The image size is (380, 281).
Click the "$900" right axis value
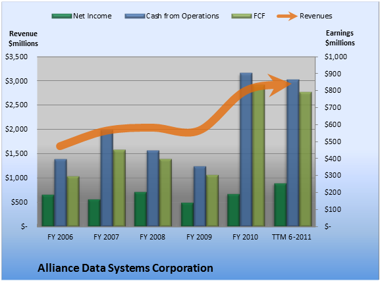click(x=333, y=74)
